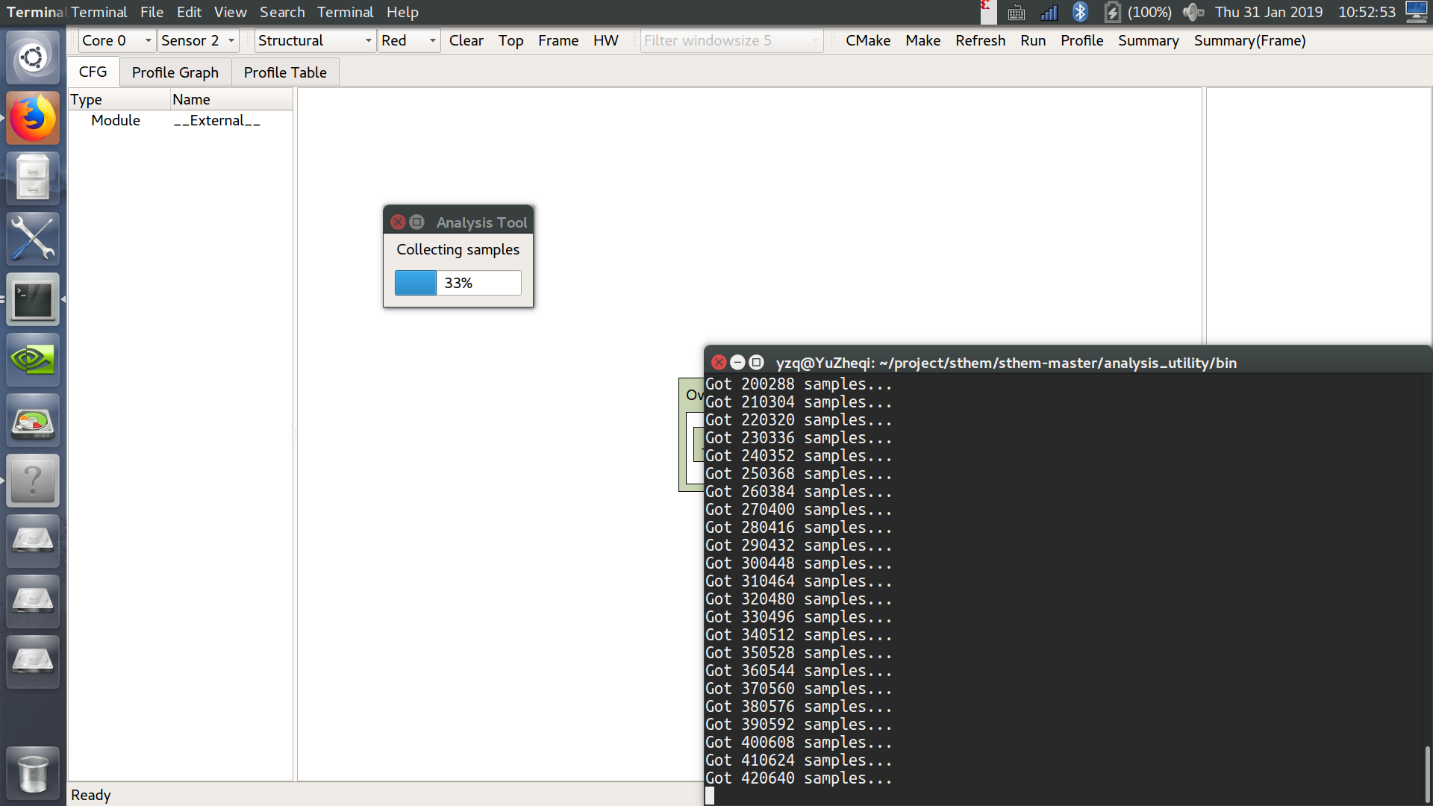Click the Collecting samples progress bar
The width and height of the screenshot is (1433, 806).
[458, 283]
